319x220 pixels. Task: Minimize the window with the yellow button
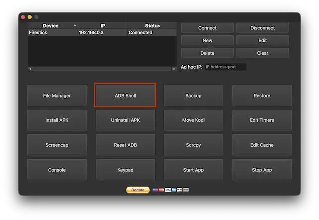[x=30, y=17]
